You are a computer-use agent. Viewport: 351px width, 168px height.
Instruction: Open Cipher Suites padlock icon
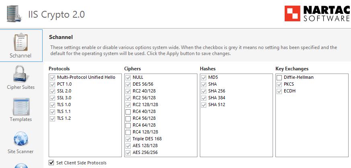pos(21,74)
